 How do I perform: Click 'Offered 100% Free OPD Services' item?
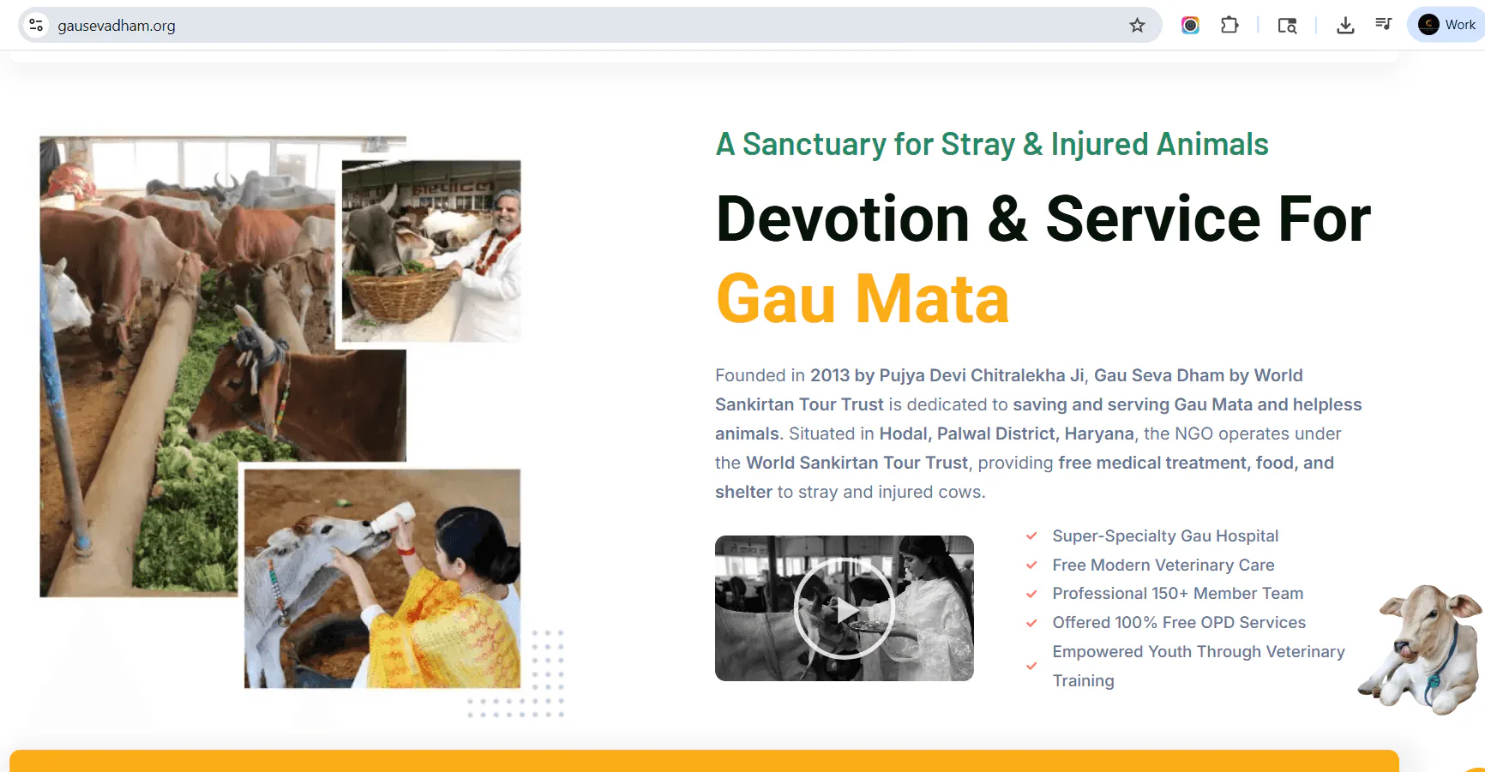1179,622
